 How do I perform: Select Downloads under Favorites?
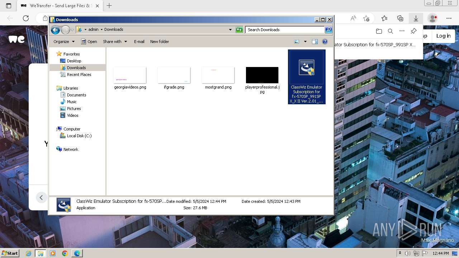pyautogui.click(x=76, y=68)
